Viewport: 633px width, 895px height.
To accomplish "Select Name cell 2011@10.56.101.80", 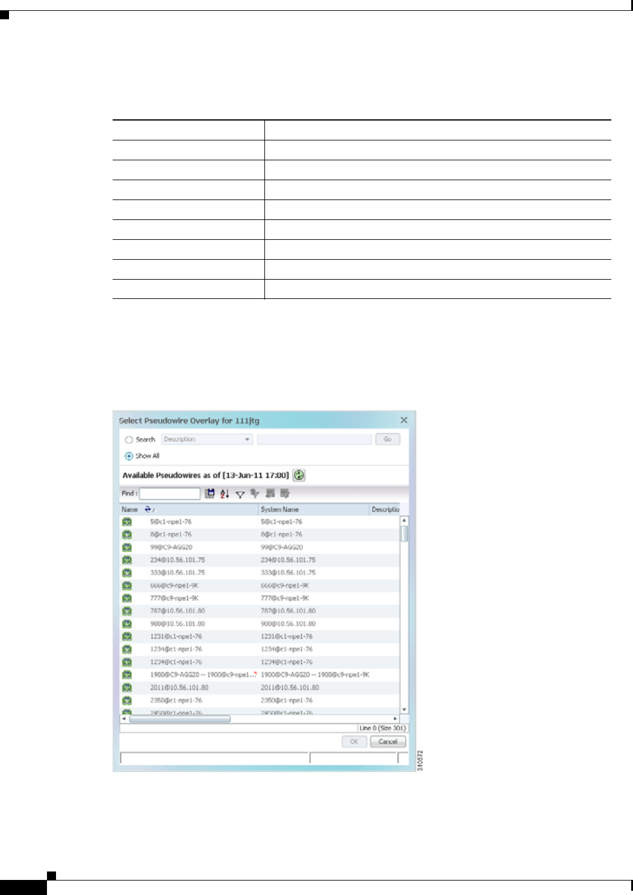I will pos(179,687).
